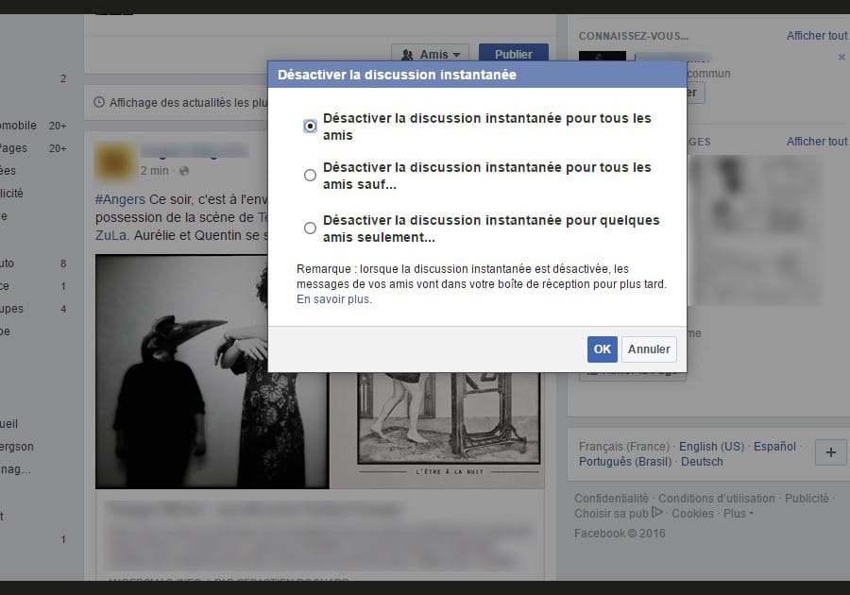Confirm the dialog with OK button
Image resolution: width=850 pixels, height=595 pixels.
[602, 348]
